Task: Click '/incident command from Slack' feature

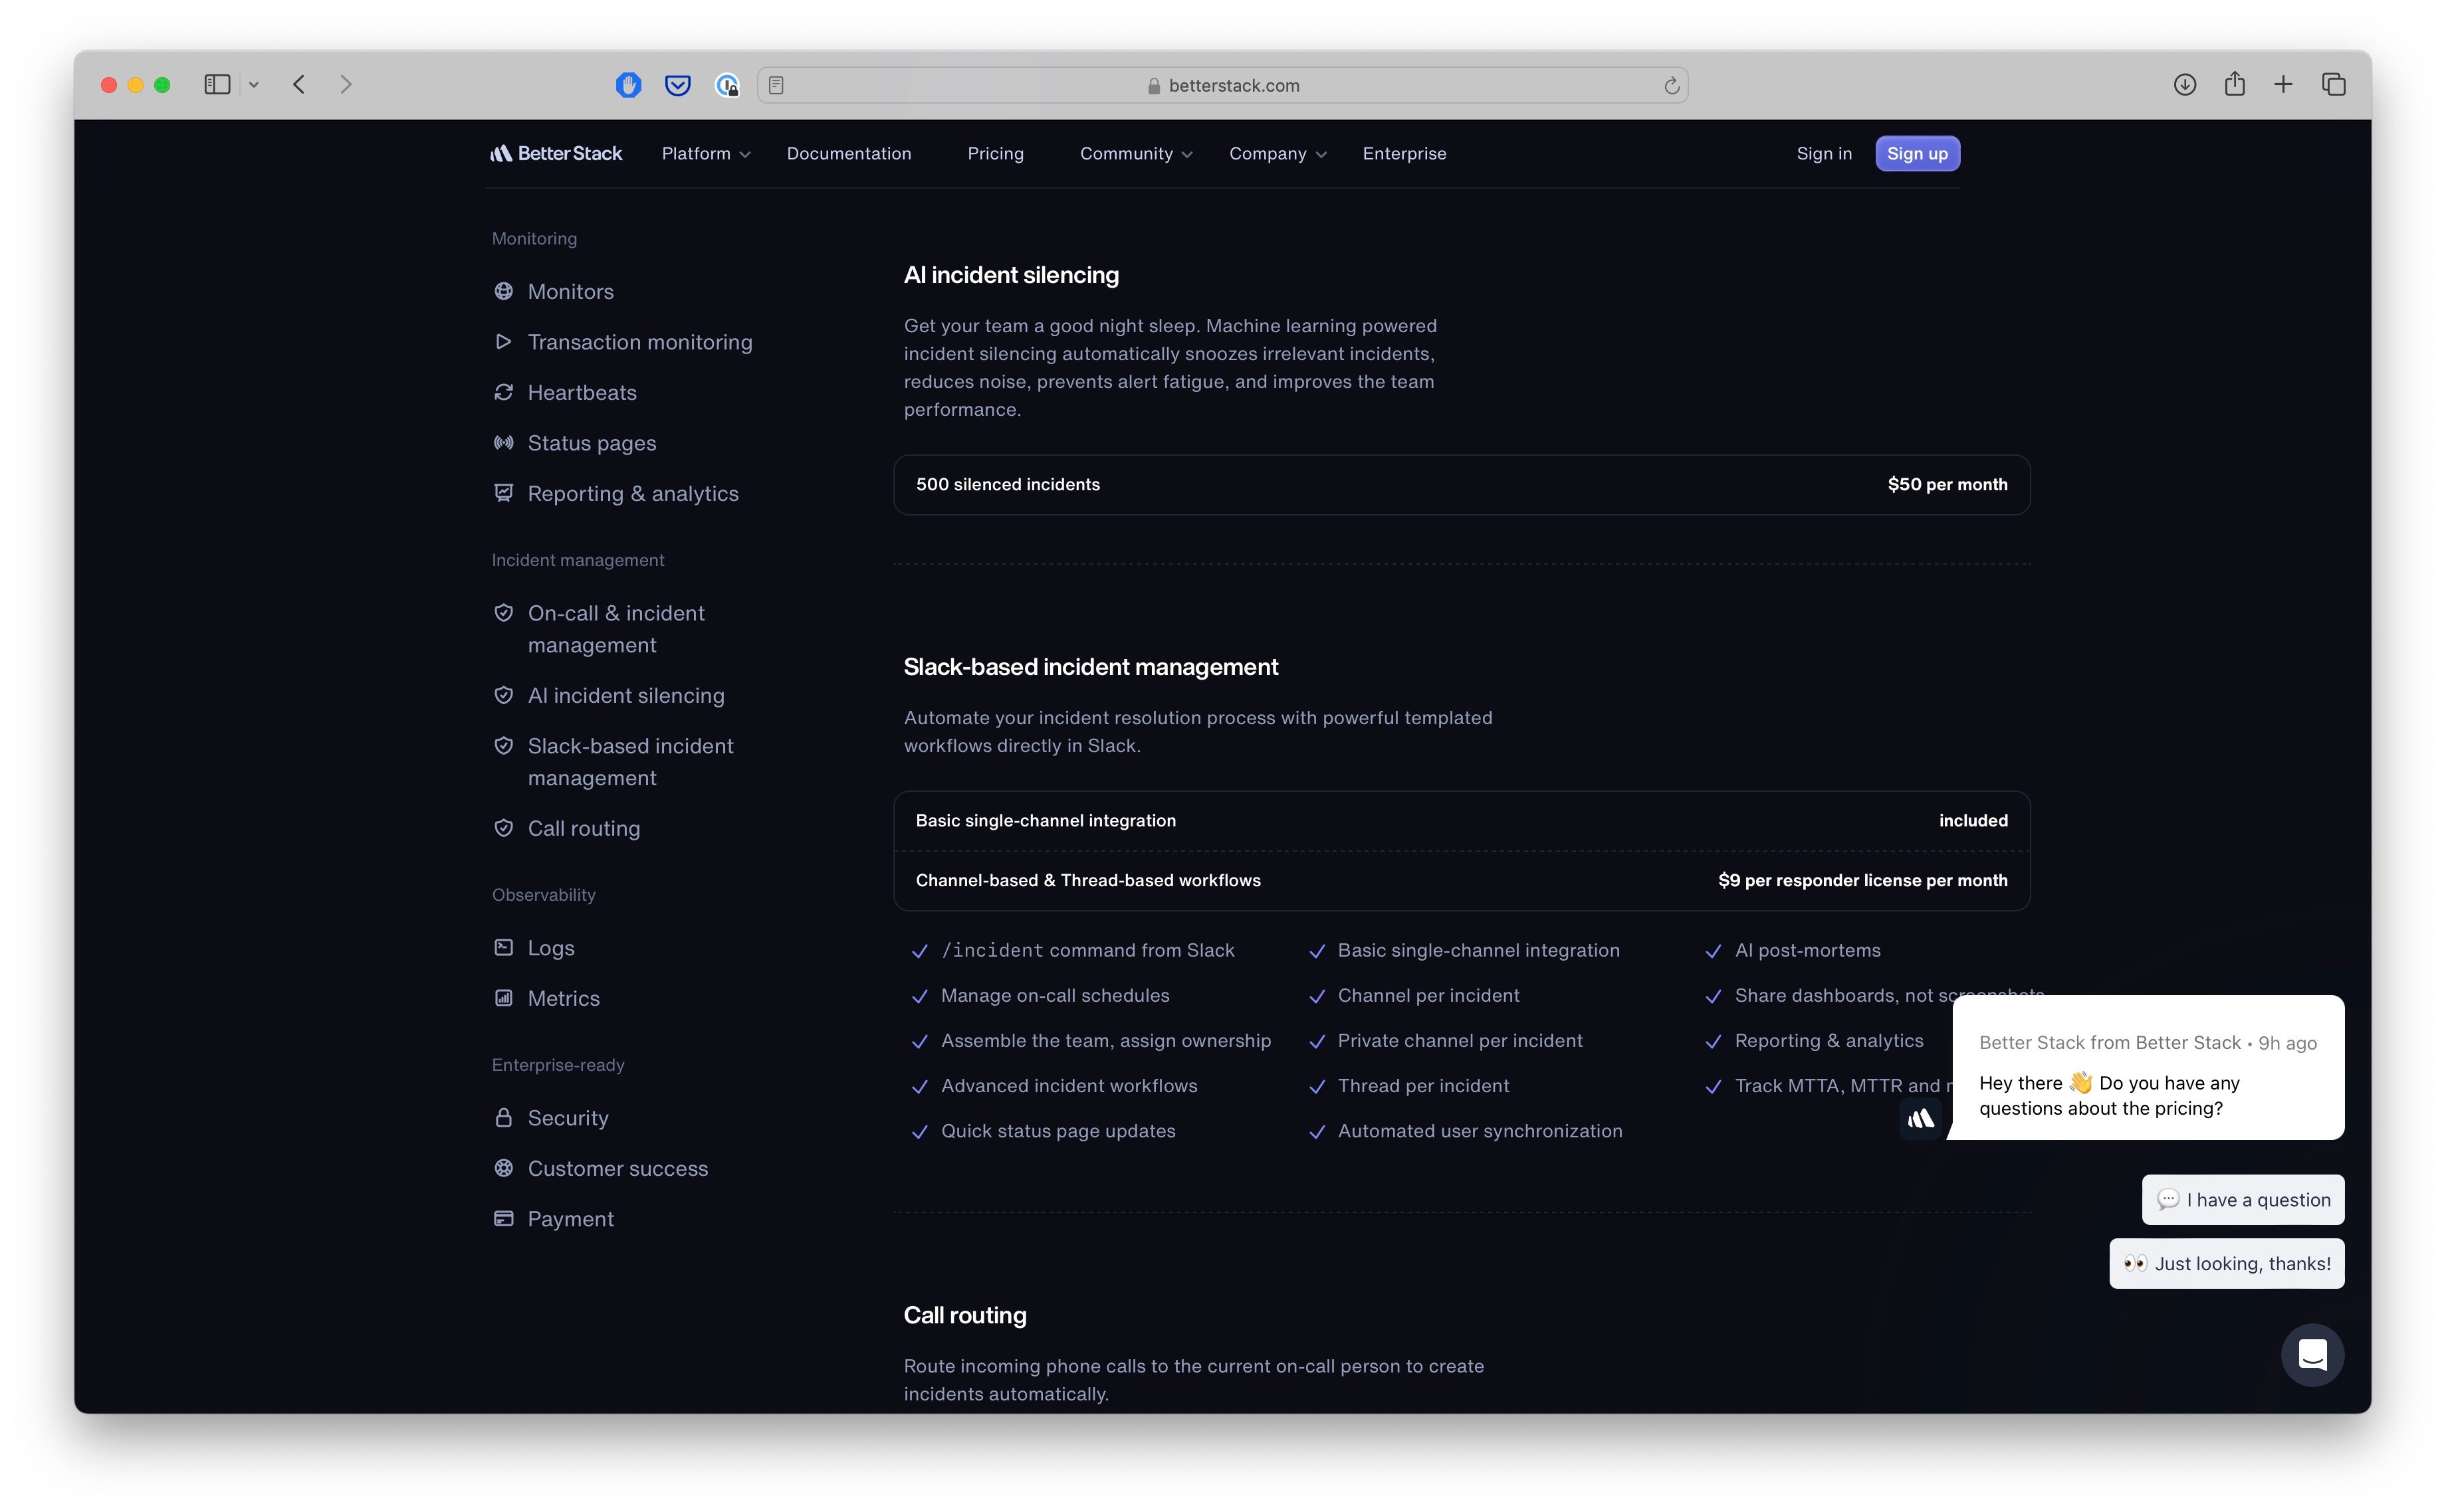Action: (1087, 950)
